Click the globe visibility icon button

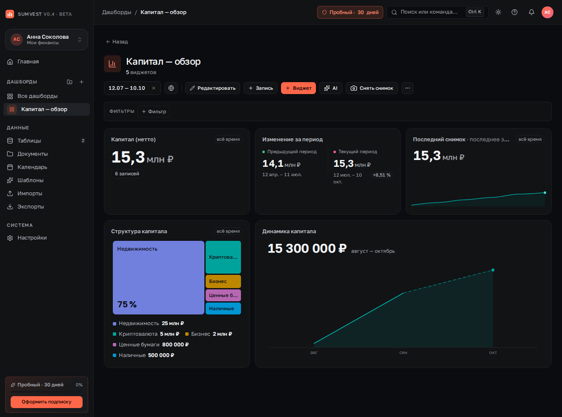coord(171,88)
